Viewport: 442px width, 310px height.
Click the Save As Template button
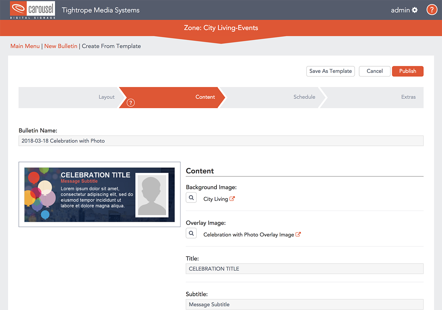tap(330, 71)
